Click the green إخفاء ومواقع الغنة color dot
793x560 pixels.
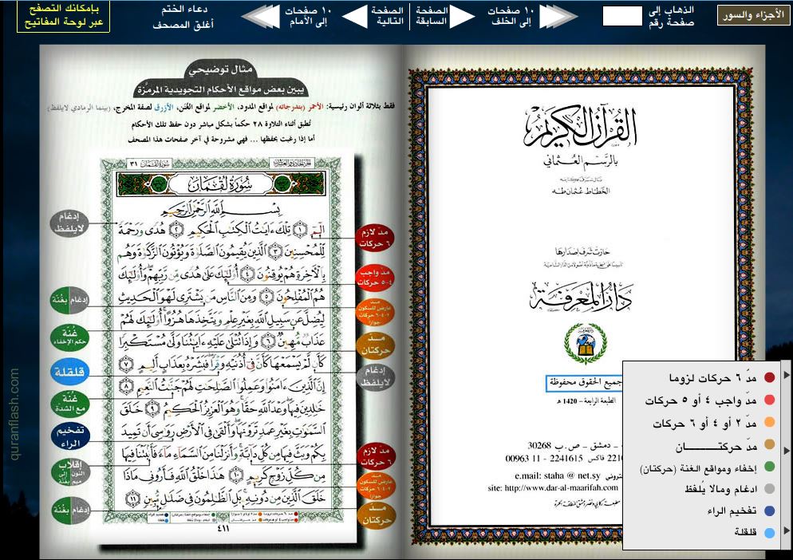coord(769,467)
